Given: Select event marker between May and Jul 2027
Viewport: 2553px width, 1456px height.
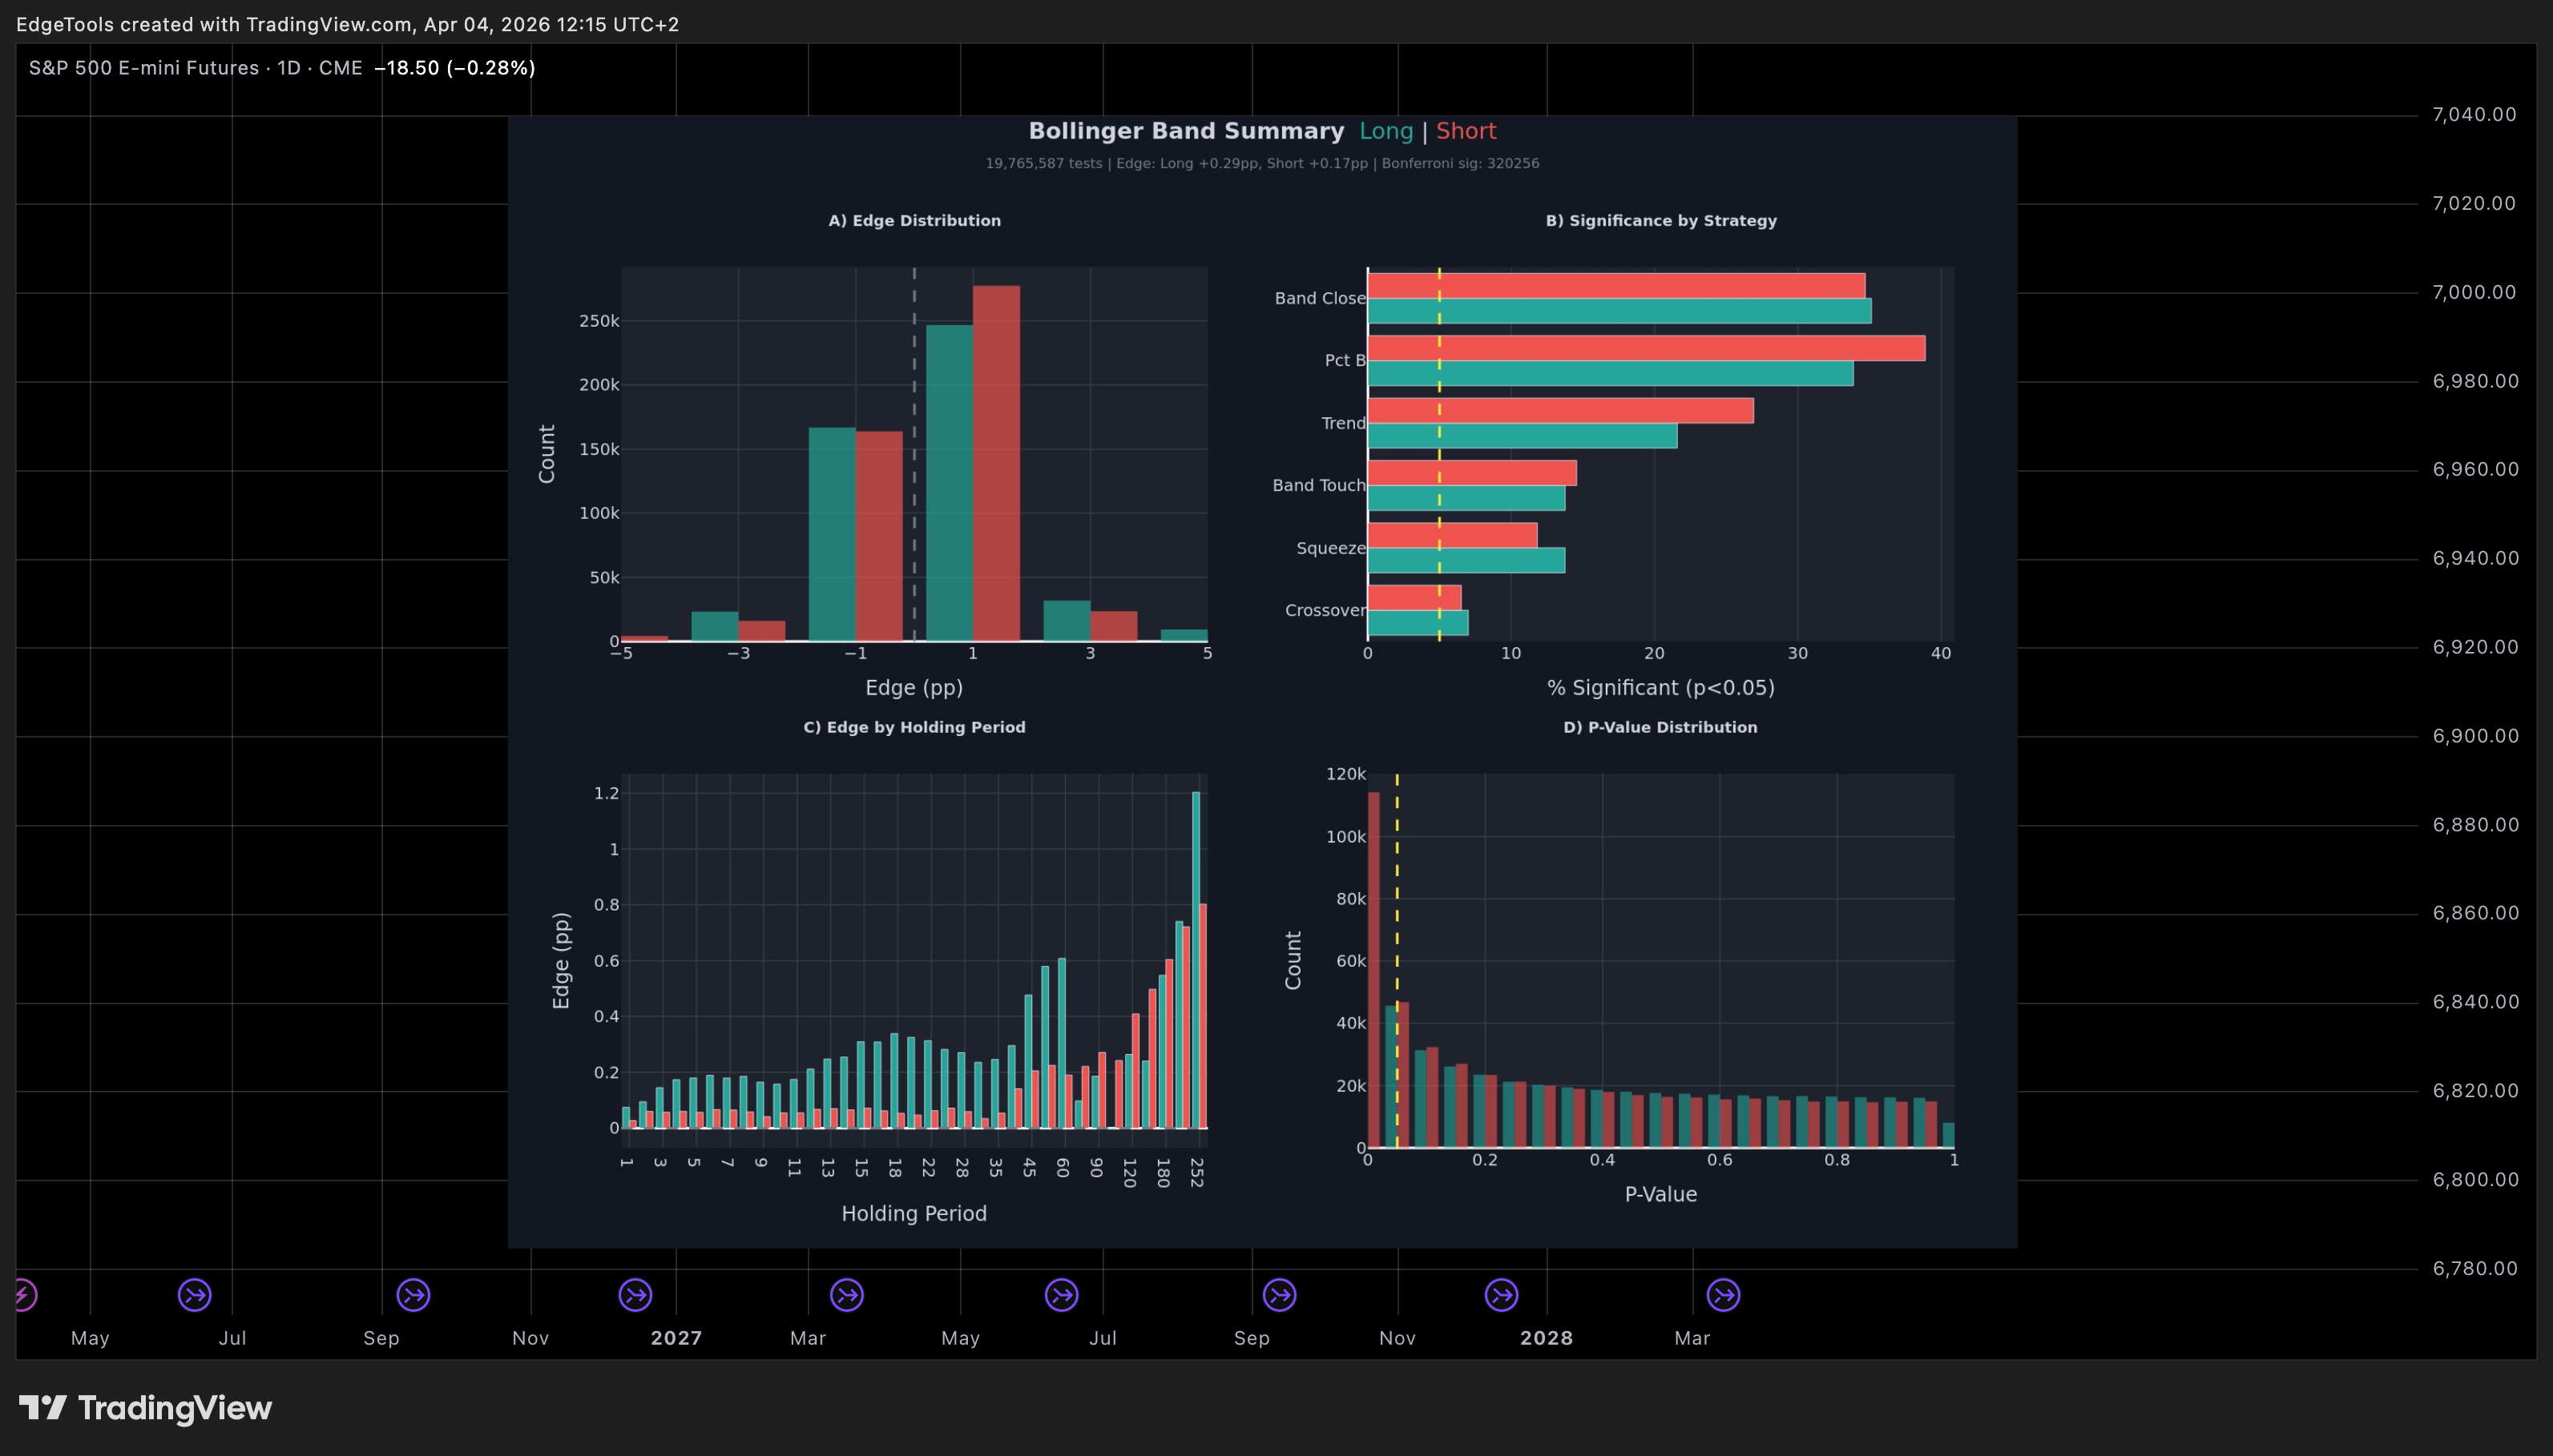Looking at the screenshot, I should [1062, 1295].
